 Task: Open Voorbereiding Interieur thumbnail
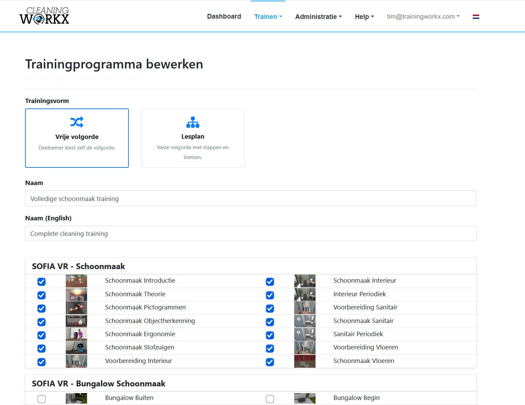76,361
